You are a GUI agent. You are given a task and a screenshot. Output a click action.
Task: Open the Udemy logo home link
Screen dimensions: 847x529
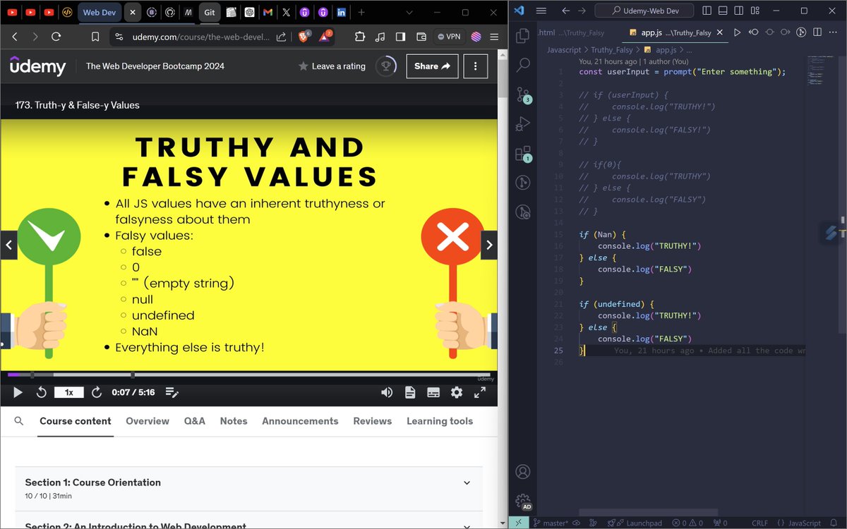pyautogui.click(x=37, y=66)
